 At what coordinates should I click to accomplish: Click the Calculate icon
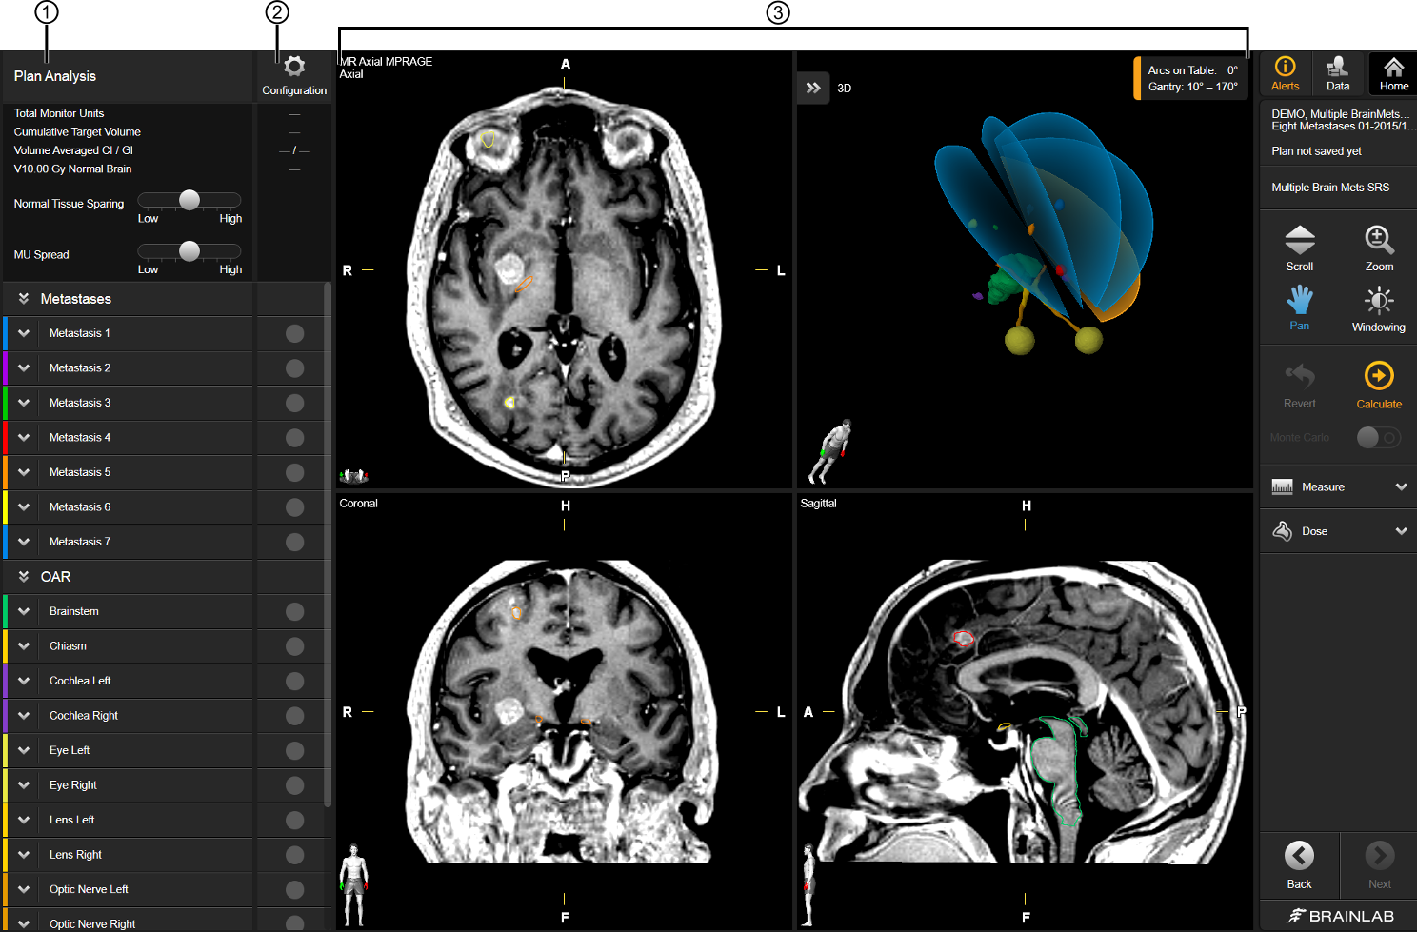click(x=1378, y=375)
